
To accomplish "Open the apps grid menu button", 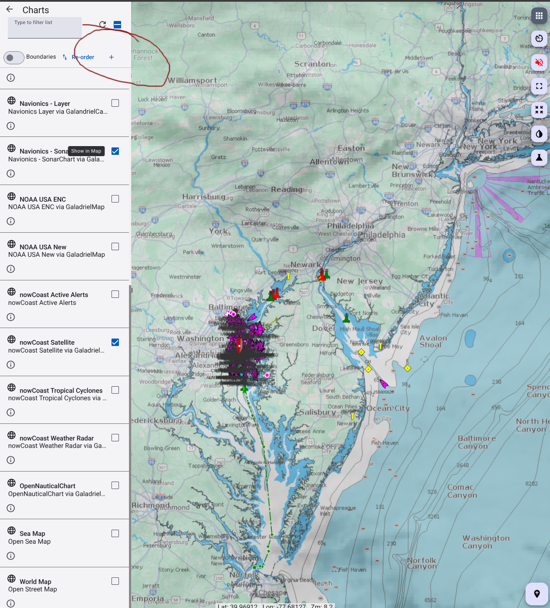I will point(539,16).
